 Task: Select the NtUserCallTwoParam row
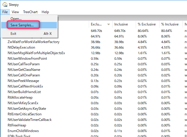click(x=93, y=64)
